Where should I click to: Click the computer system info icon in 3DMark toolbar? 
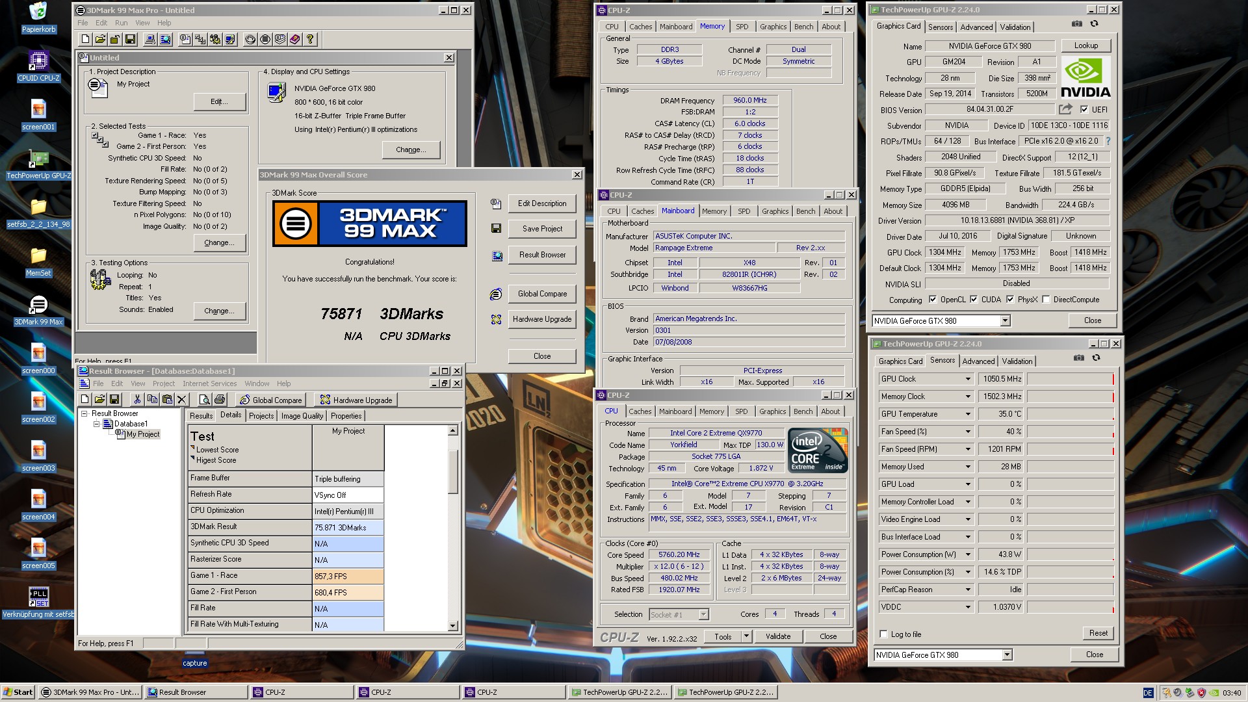tap(150, 40)
